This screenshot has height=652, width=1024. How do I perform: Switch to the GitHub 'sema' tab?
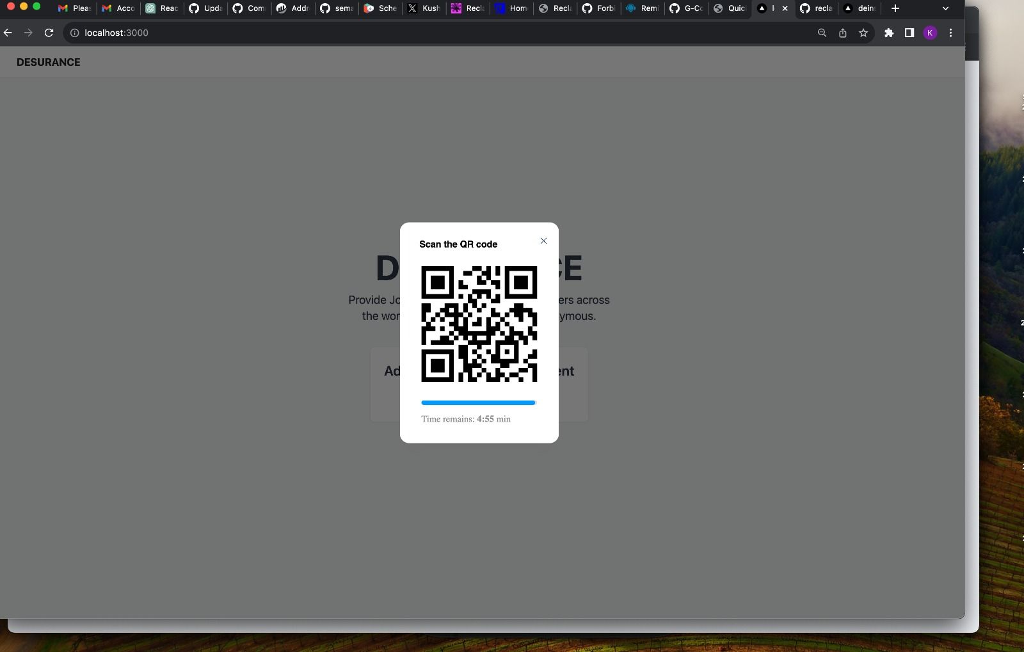click(x=337, y=8)
